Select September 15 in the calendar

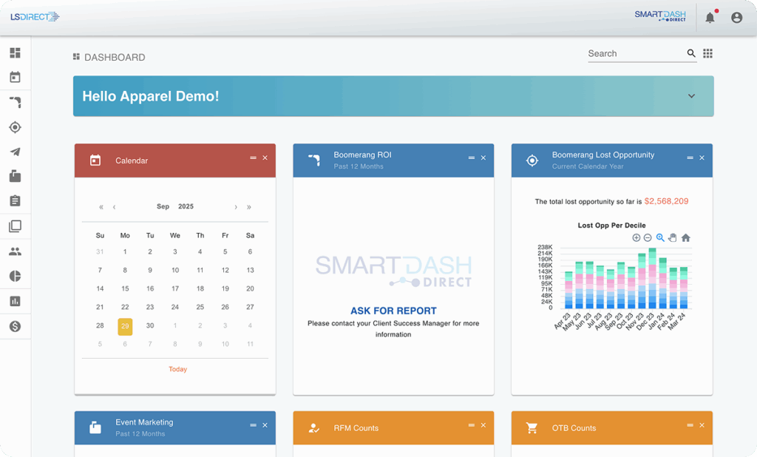(x=125, y=288)
